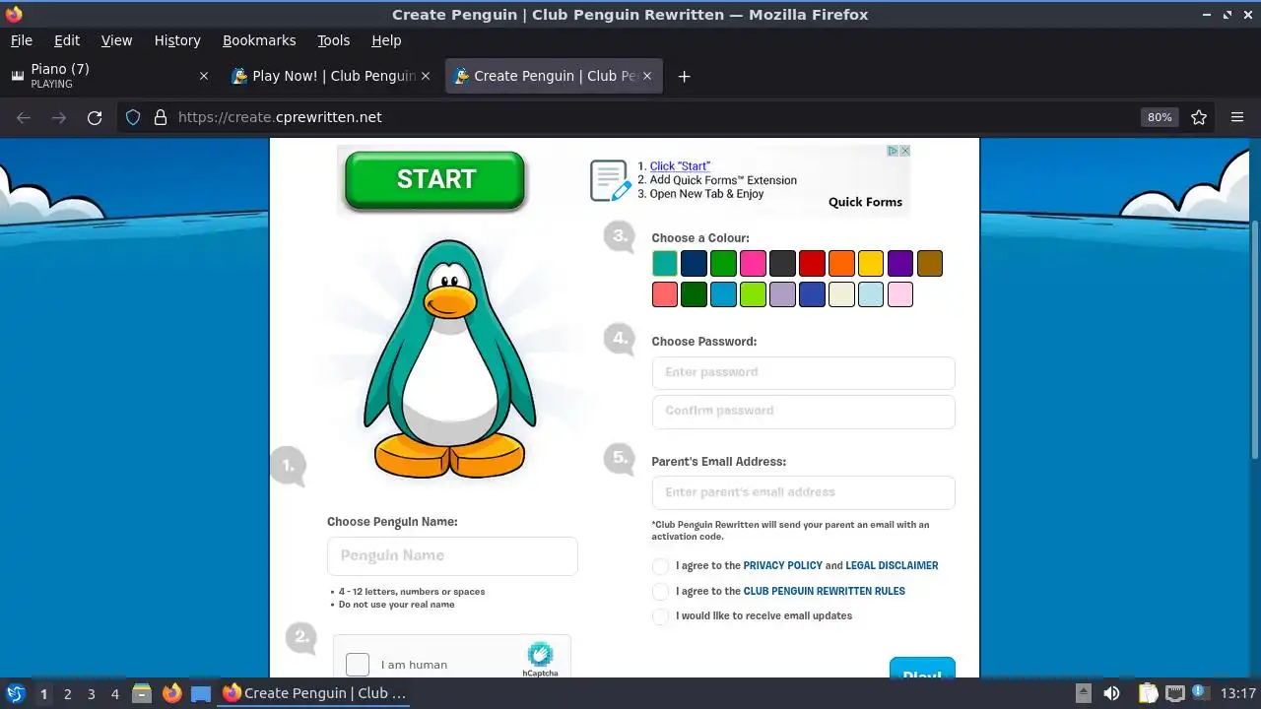Close the Create Penguin tab
The height and width of the screenshot is (709, 1261).
point(647,76)
